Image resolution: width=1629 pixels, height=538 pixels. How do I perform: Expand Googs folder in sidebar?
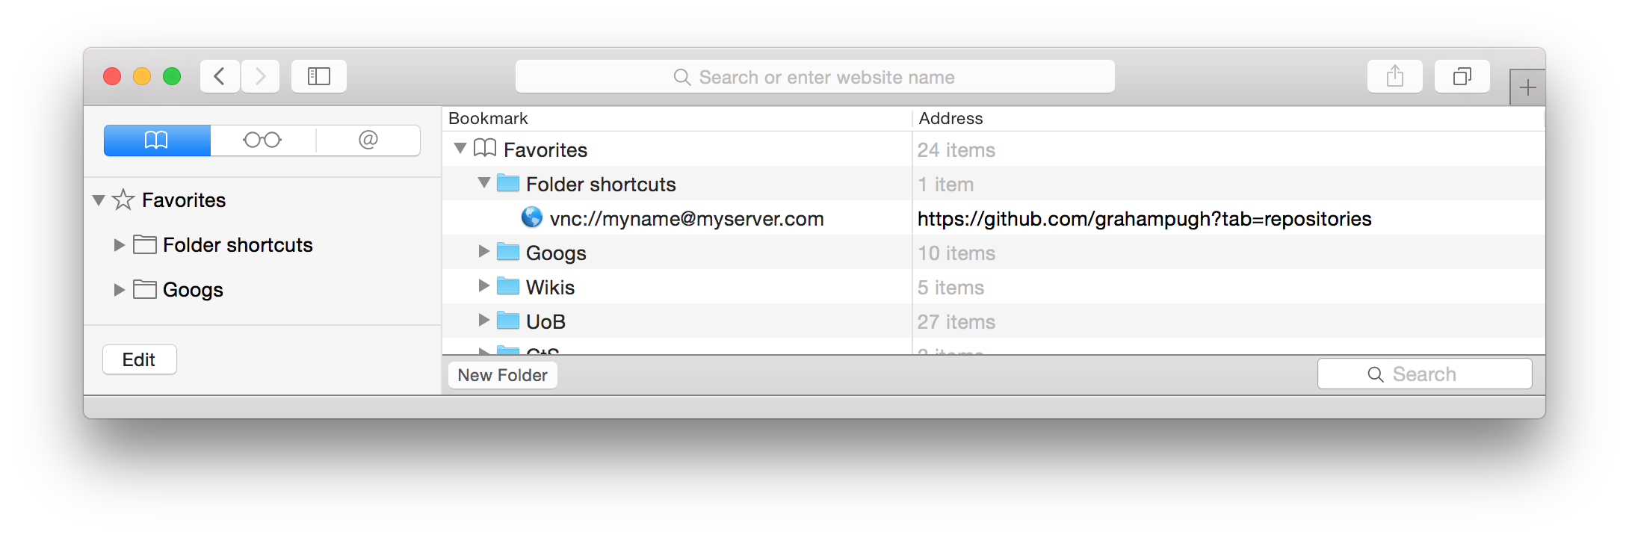pos(119,290)
